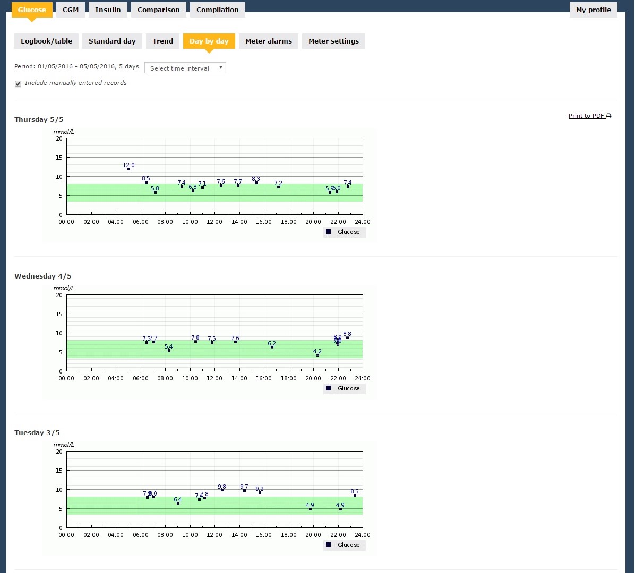Screen dimensions: 635x573
Task: Open My profile
Action: (593, 10)
